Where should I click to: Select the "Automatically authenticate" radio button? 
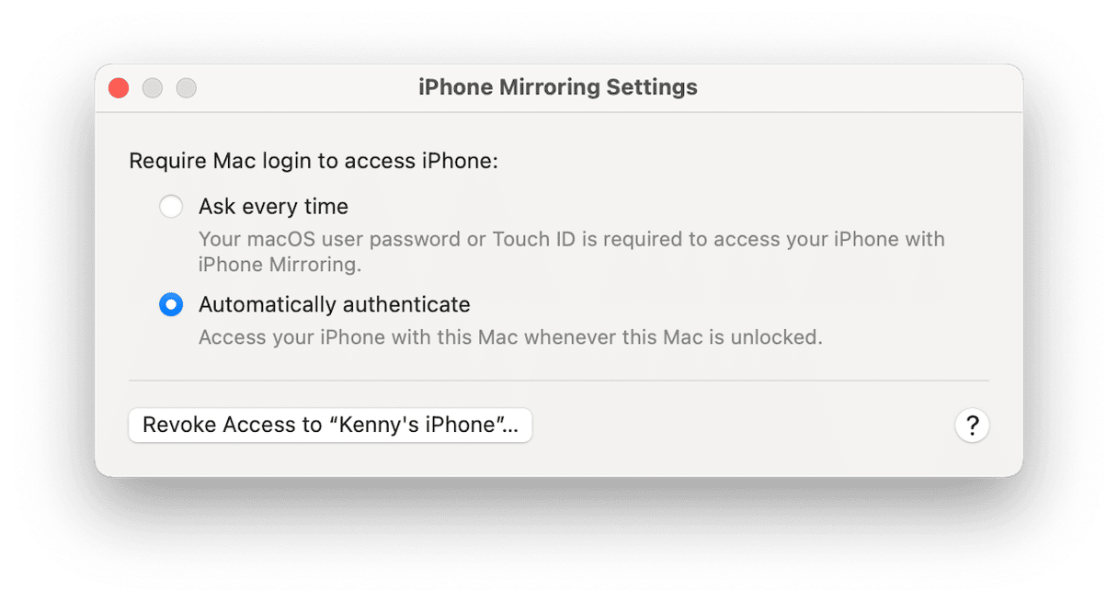(171, 304)
